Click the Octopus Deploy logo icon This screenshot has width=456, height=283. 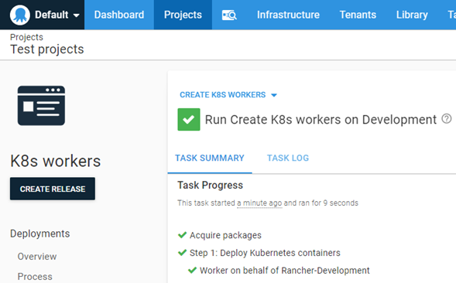click(20, 15)
